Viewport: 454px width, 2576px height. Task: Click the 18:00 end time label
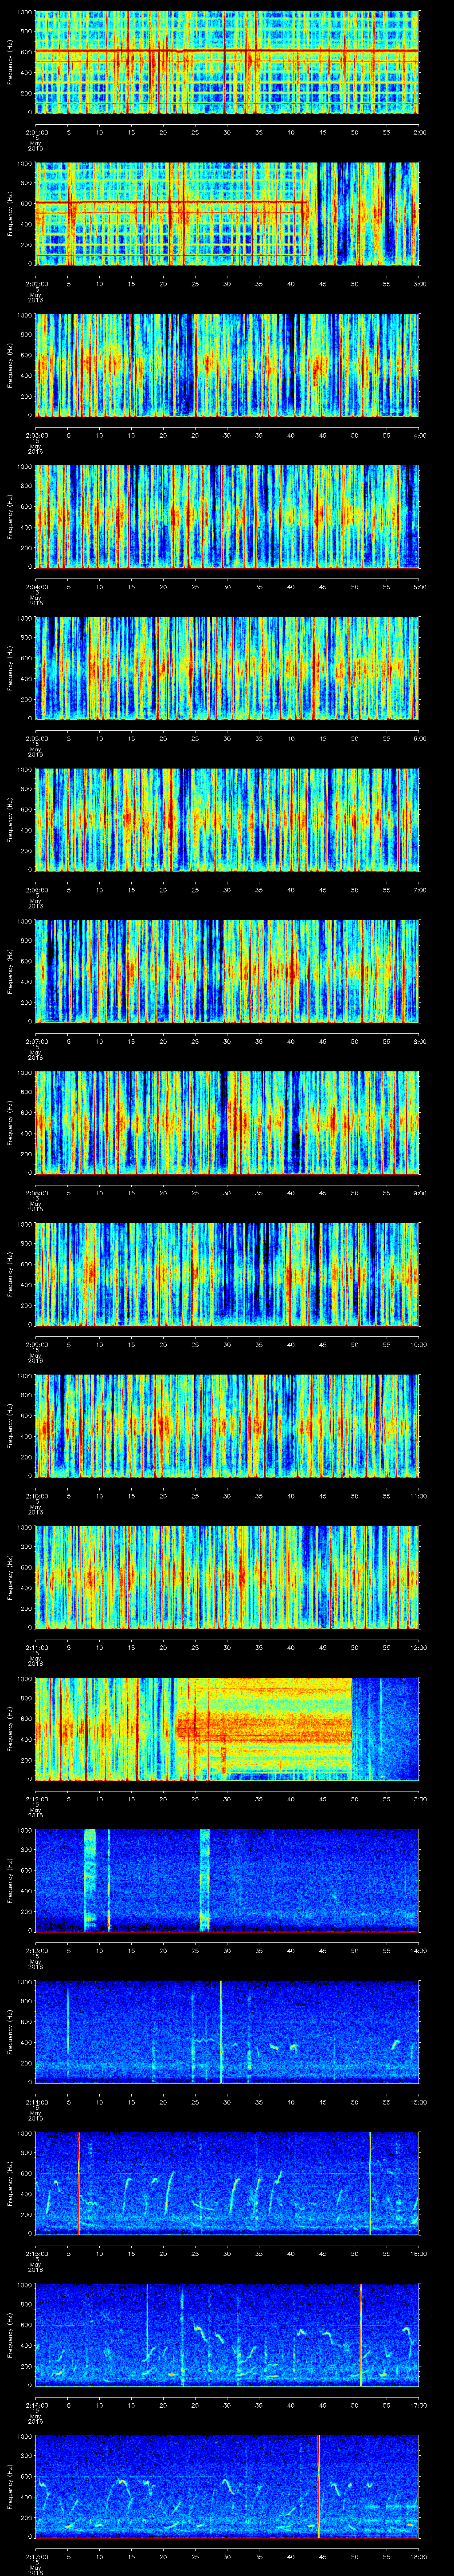pyautogui.click(x=418, y=2556)
